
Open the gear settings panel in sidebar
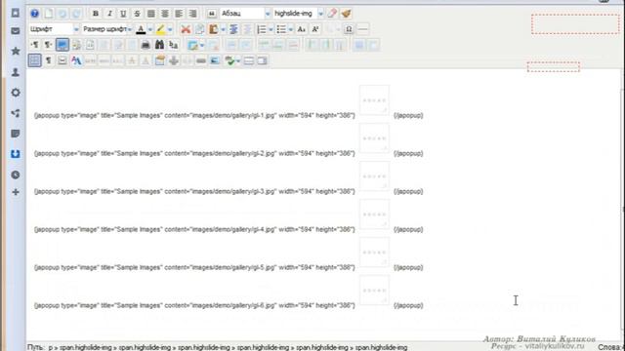point(16,93)
